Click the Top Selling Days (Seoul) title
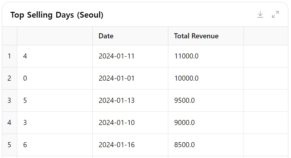The height and width of the screenshot is (158, 291). 57,15
